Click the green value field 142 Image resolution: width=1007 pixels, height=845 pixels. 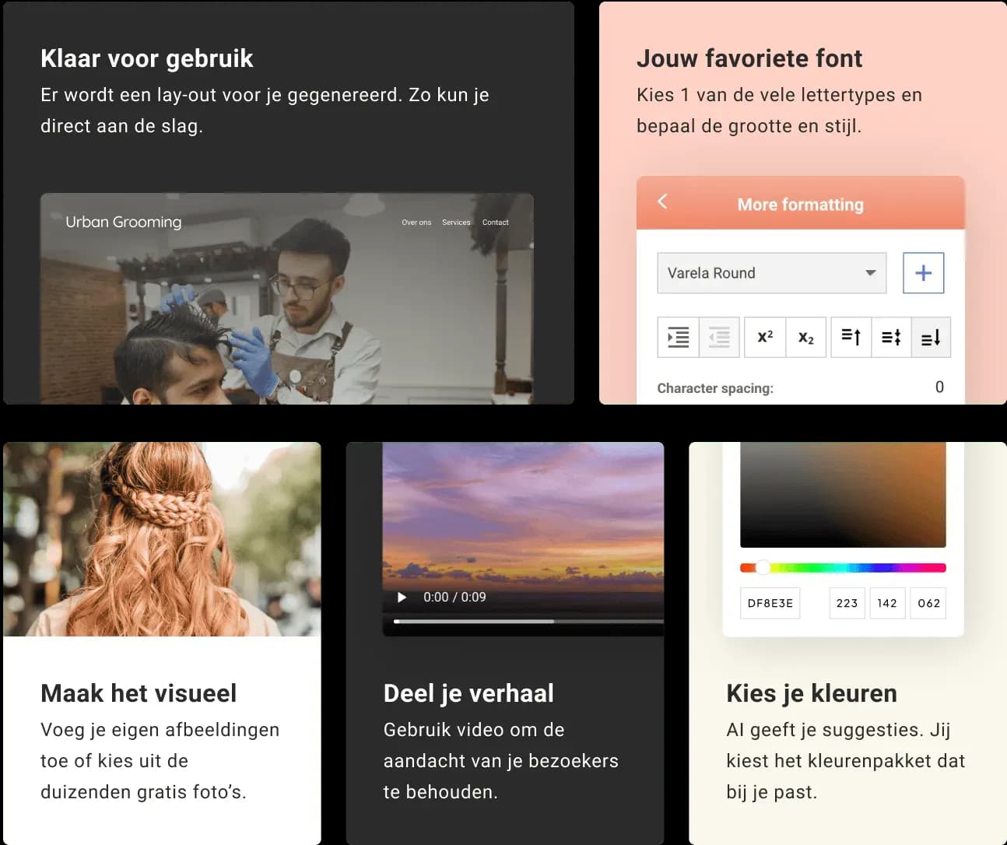887,603
